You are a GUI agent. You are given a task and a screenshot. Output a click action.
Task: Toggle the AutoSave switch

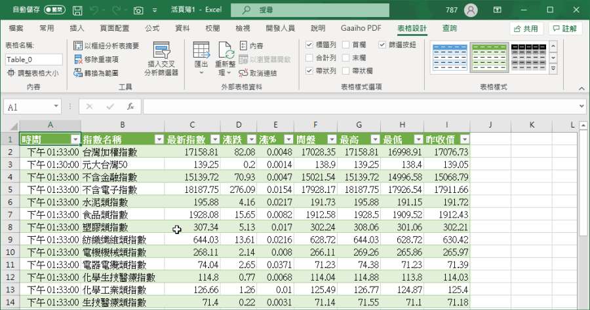pos(54,10)
